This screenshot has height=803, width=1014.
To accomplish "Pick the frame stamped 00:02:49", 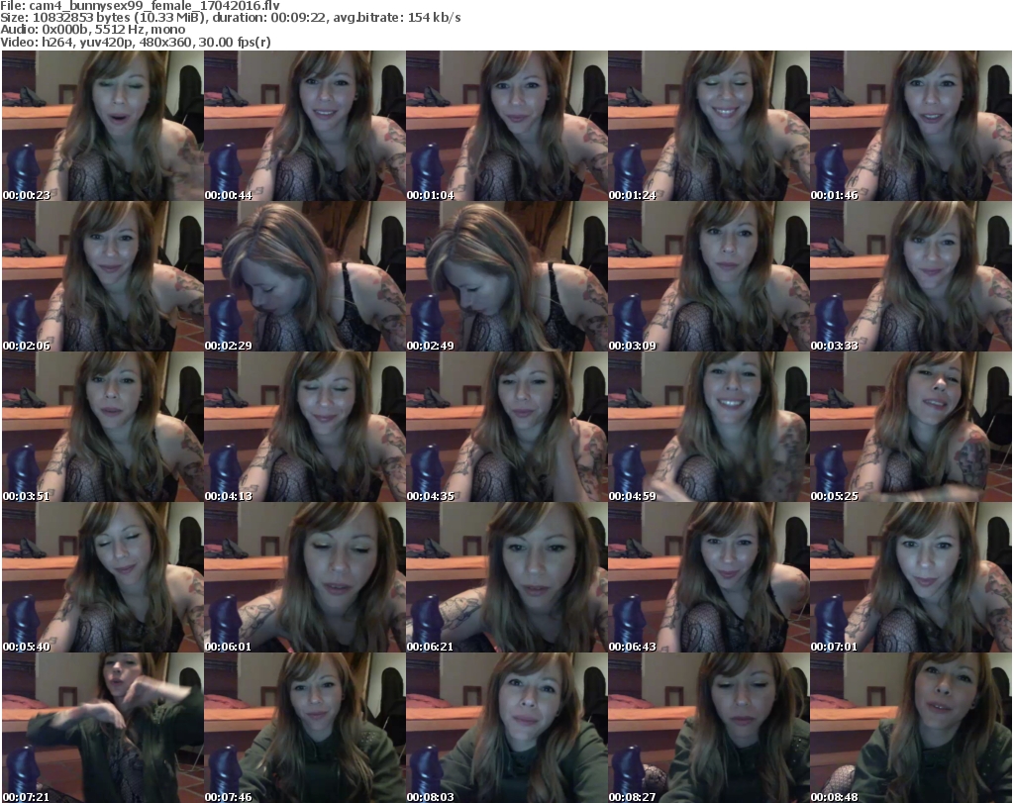I will coord(506,276).
